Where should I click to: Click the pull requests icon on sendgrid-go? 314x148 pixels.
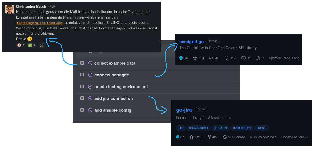(x=258, y=58)
